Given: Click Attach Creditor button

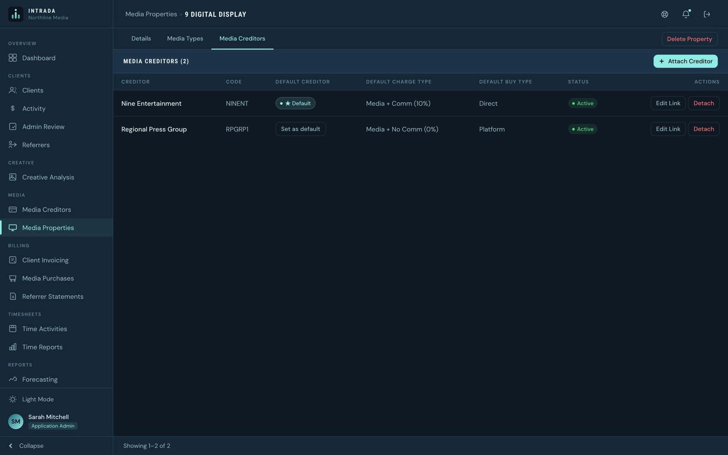Looking at the screenshot, I should coord(686,61).
